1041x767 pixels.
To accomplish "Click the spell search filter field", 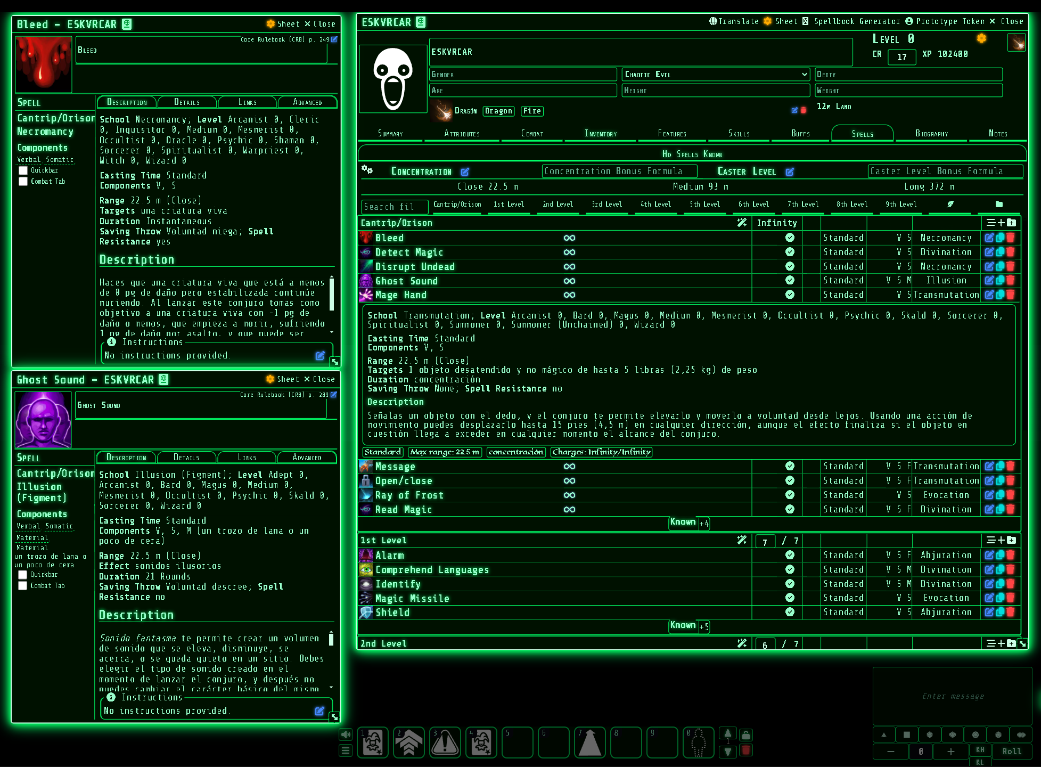I will point(394,207).
